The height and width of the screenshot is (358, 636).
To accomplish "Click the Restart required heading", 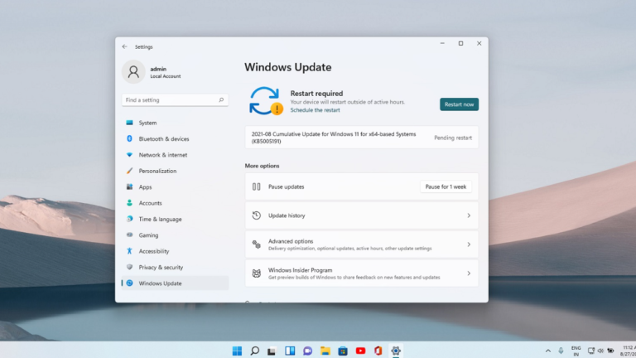I will click(x=317, y=94).
